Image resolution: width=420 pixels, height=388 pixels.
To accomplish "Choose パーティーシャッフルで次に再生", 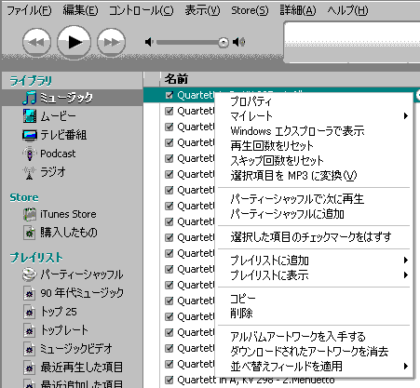I will tap(314, 199).
